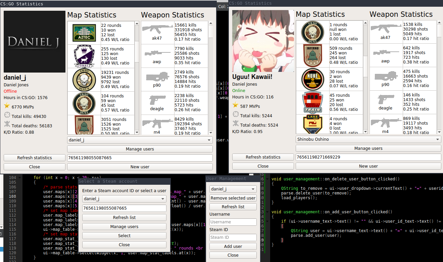This screenshot has width=443, height=262.
Task: Click Close in User Management window
Action: coord(233,255)
